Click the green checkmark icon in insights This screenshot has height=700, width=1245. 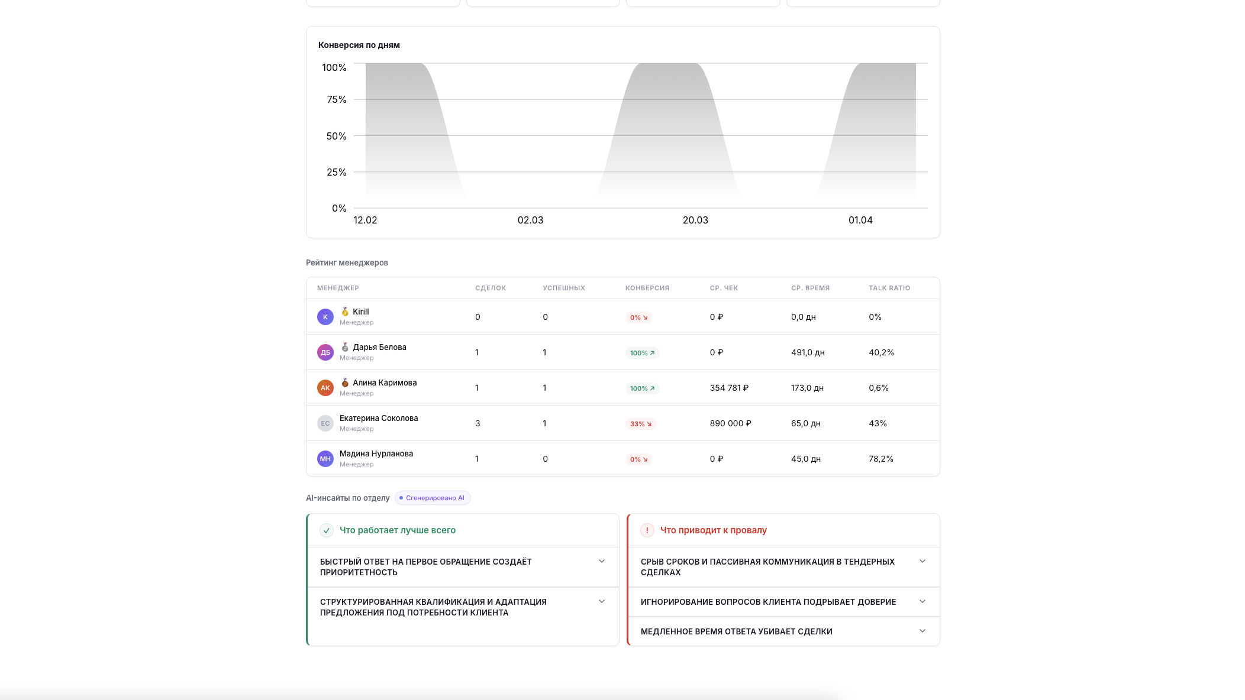click(327, 530)
